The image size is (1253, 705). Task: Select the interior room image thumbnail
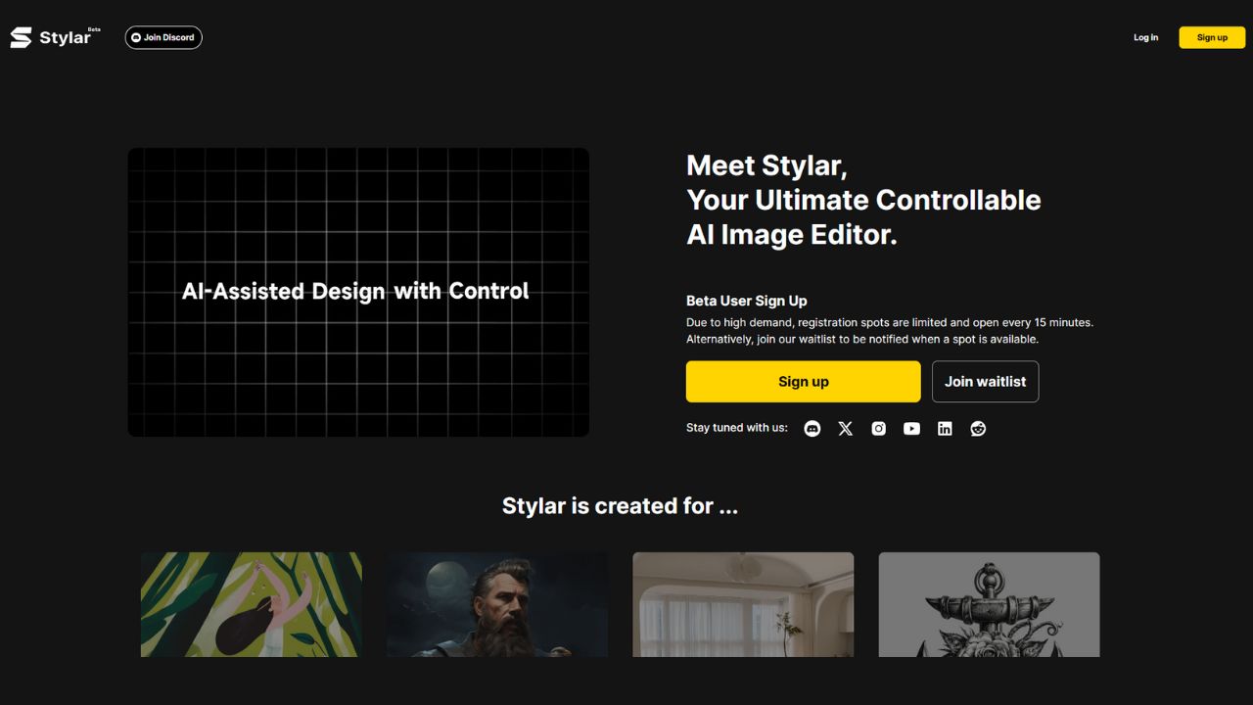pyautogui.click(x=743, y=604)
